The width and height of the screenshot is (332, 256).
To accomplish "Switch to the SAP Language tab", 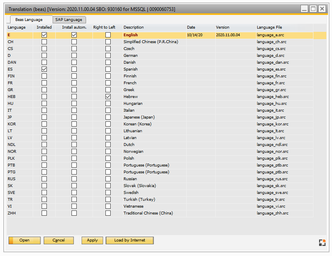I will coord(69,20).
